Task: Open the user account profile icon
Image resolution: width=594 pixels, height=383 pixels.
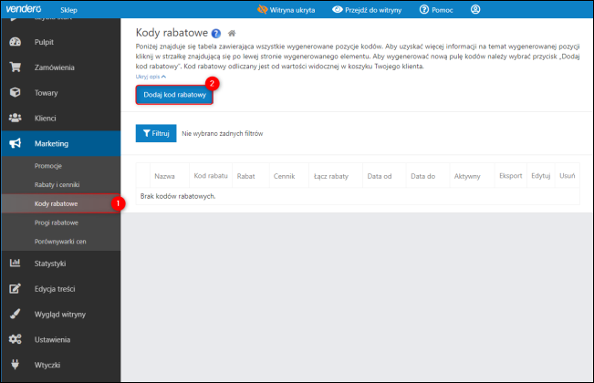Action: (x=475, y=9)
